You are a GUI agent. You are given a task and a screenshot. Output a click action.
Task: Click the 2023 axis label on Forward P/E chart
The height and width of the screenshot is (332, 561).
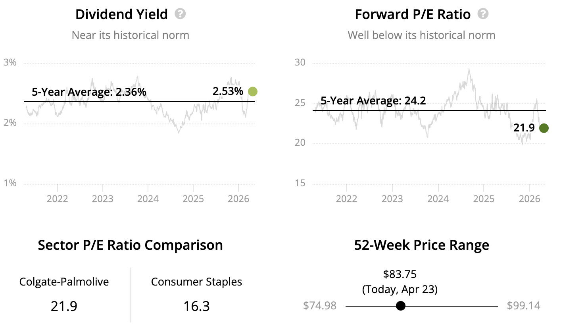click(x=392, y=198)
